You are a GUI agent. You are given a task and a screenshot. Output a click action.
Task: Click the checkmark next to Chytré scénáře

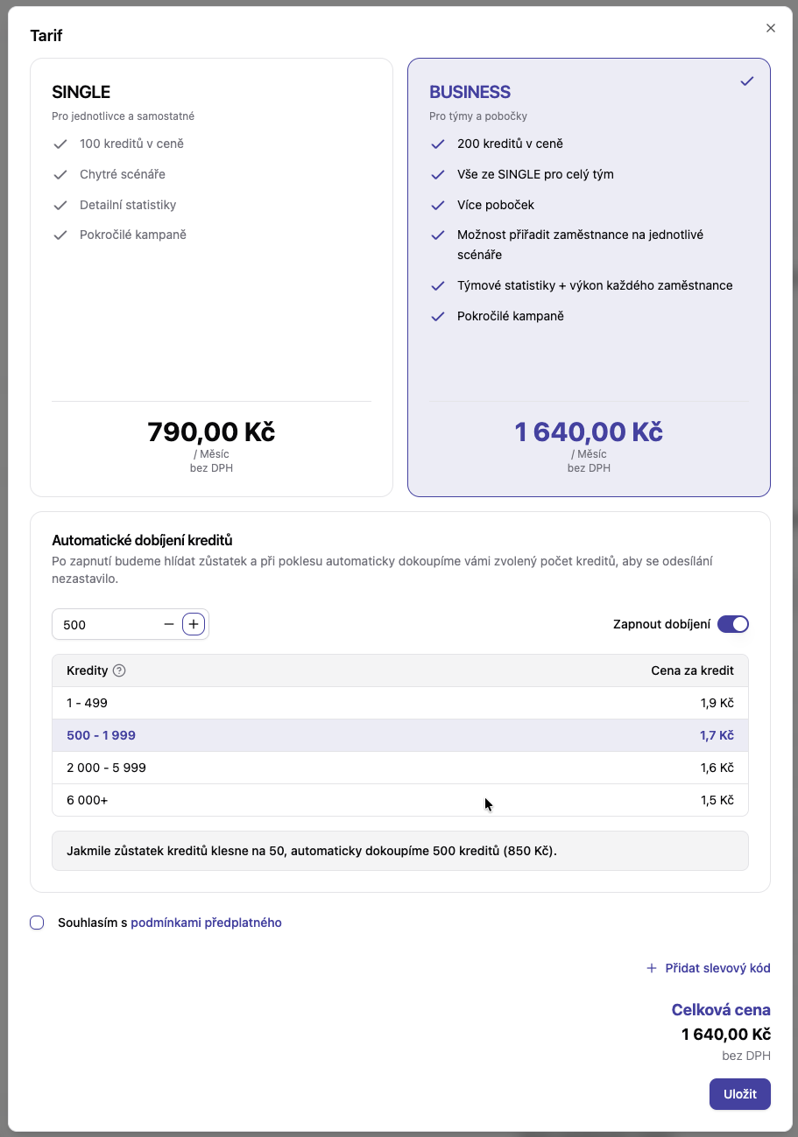(x=60, y=173)
